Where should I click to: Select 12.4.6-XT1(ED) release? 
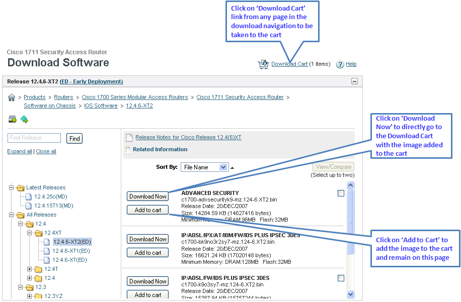71,251
